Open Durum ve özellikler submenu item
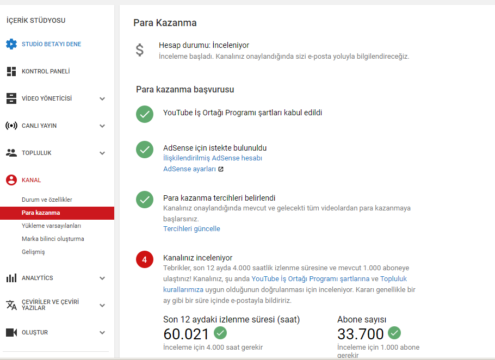 (x=47, y=200)
